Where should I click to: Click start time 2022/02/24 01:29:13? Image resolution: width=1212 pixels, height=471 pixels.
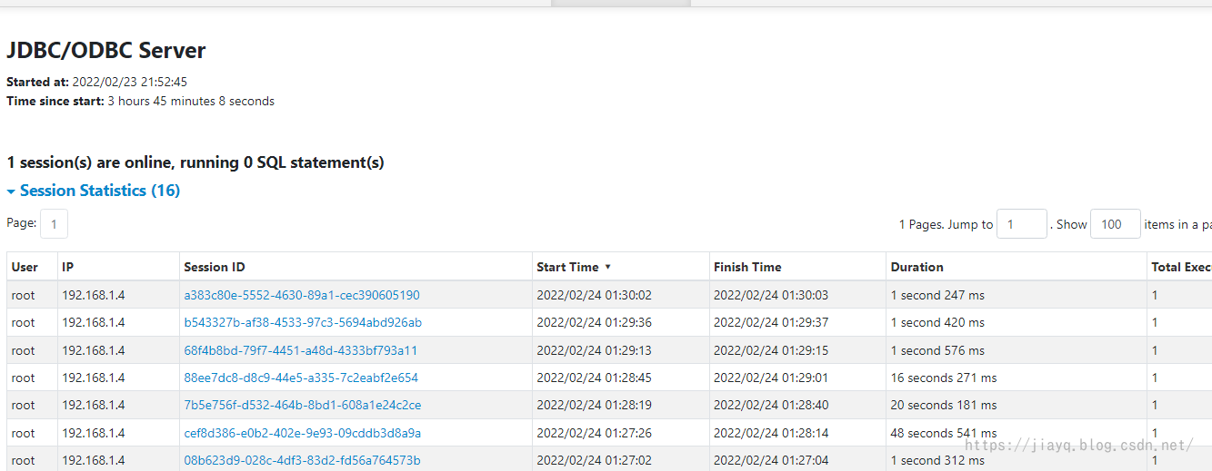pyautogui.click(x=594, y=350)
